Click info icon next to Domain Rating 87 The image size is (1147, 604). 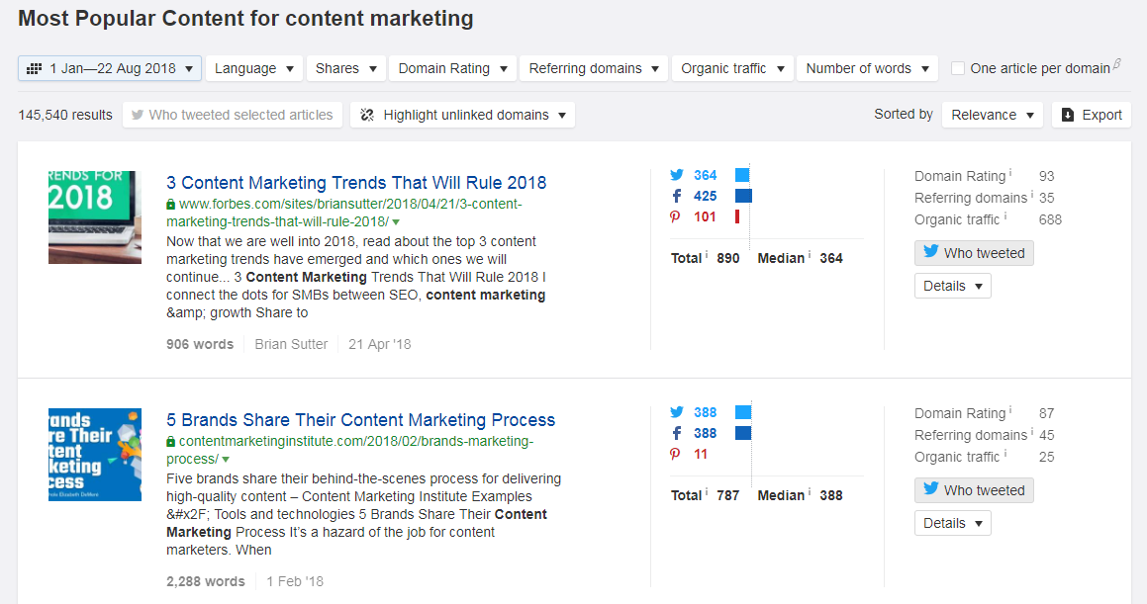1010,409
